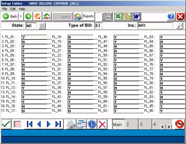
Task: Click the printer icon in bottom toolbar
Action: 71,124
